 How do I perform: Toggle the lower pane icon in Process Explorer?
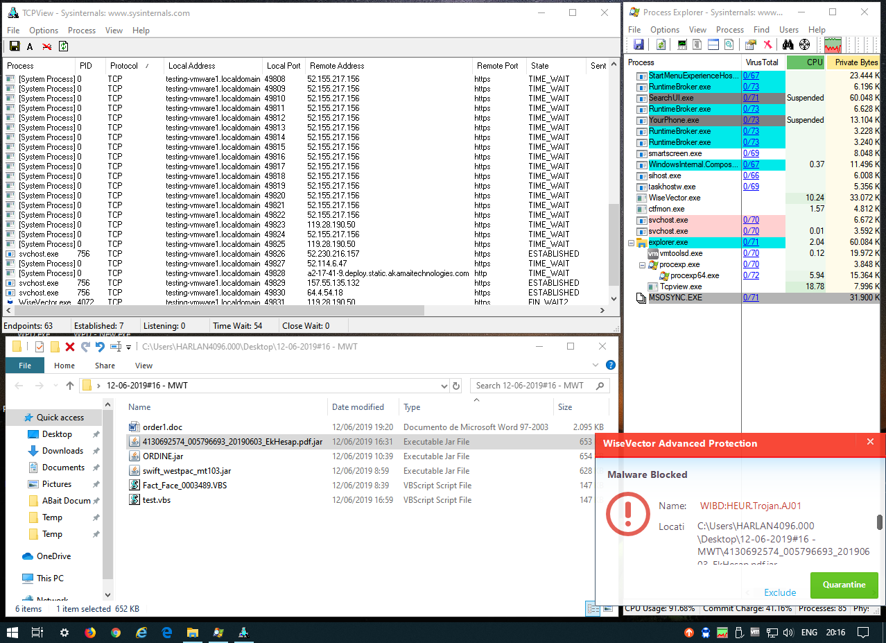click(x=713, y=45)
